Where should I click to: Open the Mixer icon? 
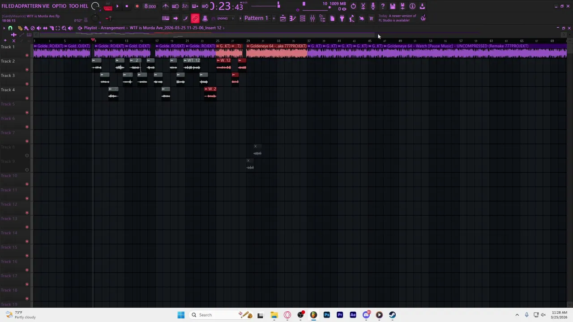point(312,18)
